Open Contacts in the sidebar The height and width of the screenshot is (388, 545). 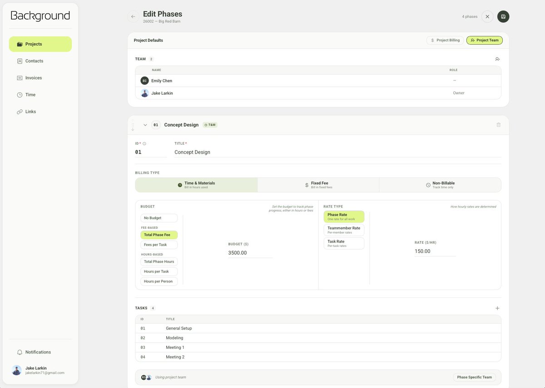pyautogui.click(x=40, y=61)
